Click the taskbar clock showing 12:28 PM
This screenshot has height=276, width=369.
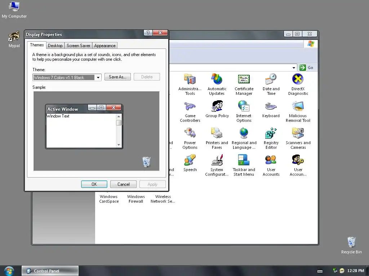pos(356,271)
